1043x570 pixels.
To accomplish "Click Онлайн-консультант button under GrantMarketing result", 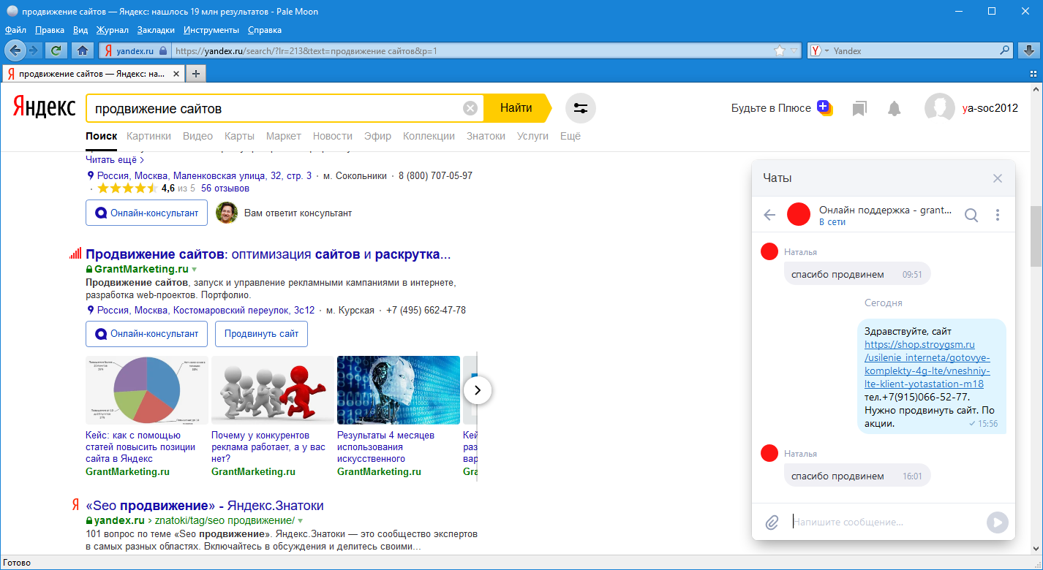I will [x=146, y=334].
